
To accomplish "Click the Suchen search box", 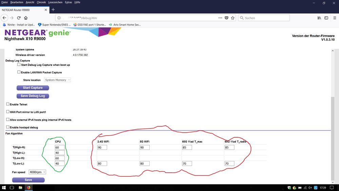I will [x=264, y=18].
